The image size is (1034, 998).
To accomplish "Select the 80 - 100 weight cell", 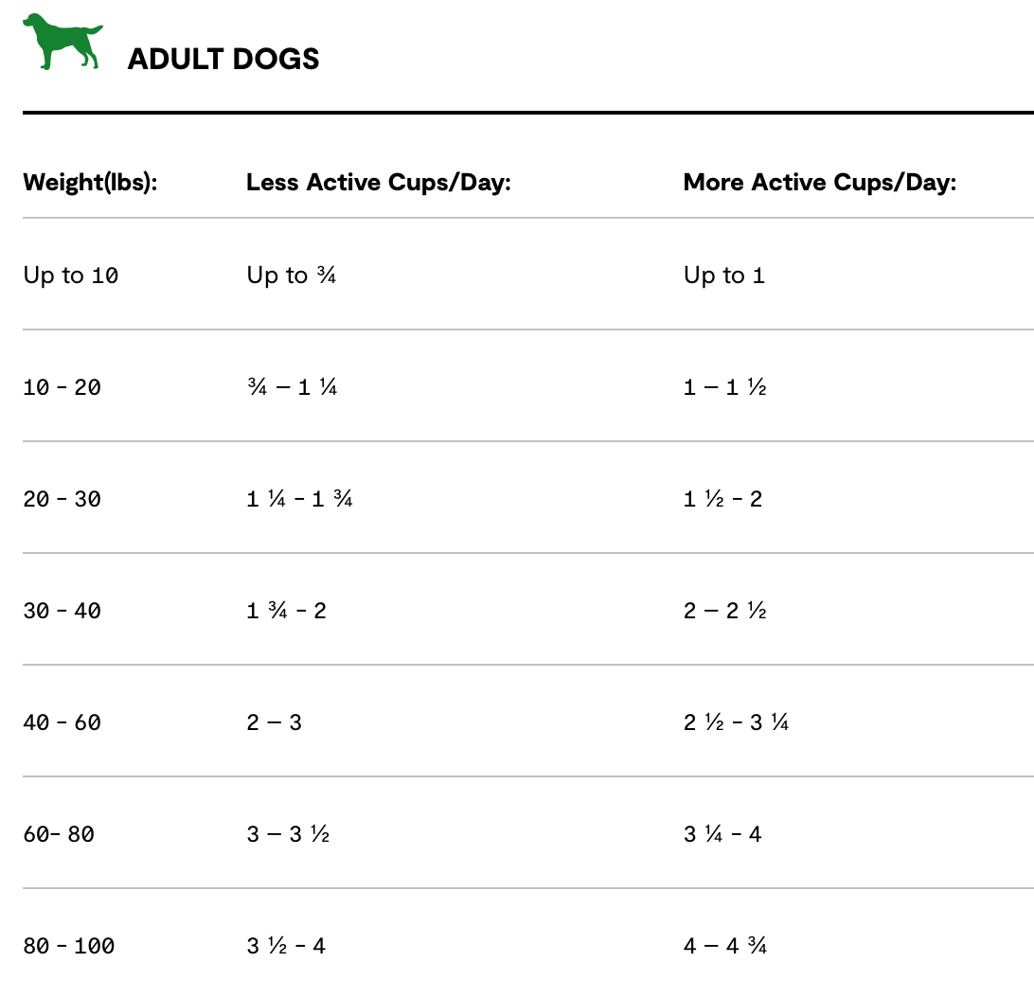I will pos(69,946).
